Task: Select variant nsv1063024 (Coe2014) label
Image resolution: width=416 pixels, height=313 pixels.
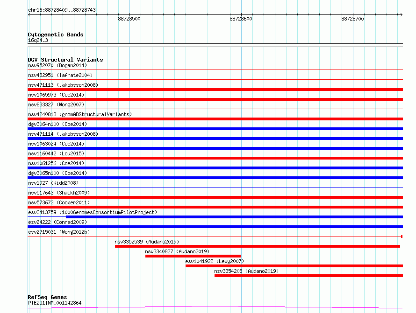Action: [56, 144]
